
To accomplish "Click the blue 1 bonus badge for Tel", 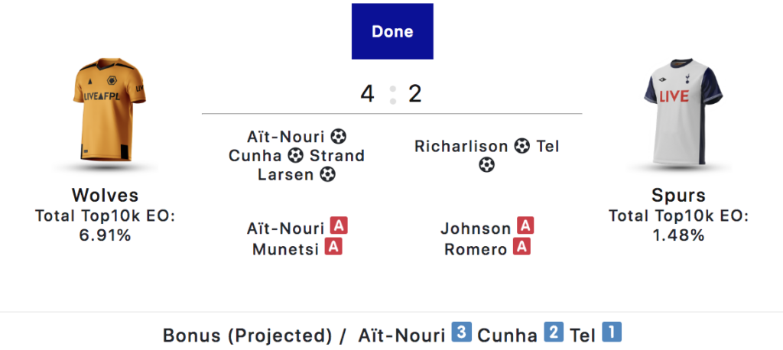I will point(612,332).
